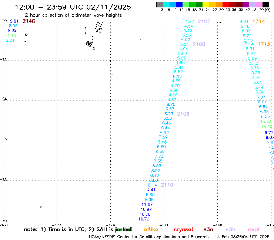Click the wave height value 13.33
Viewport: 274px width, 240px height.
266,121
